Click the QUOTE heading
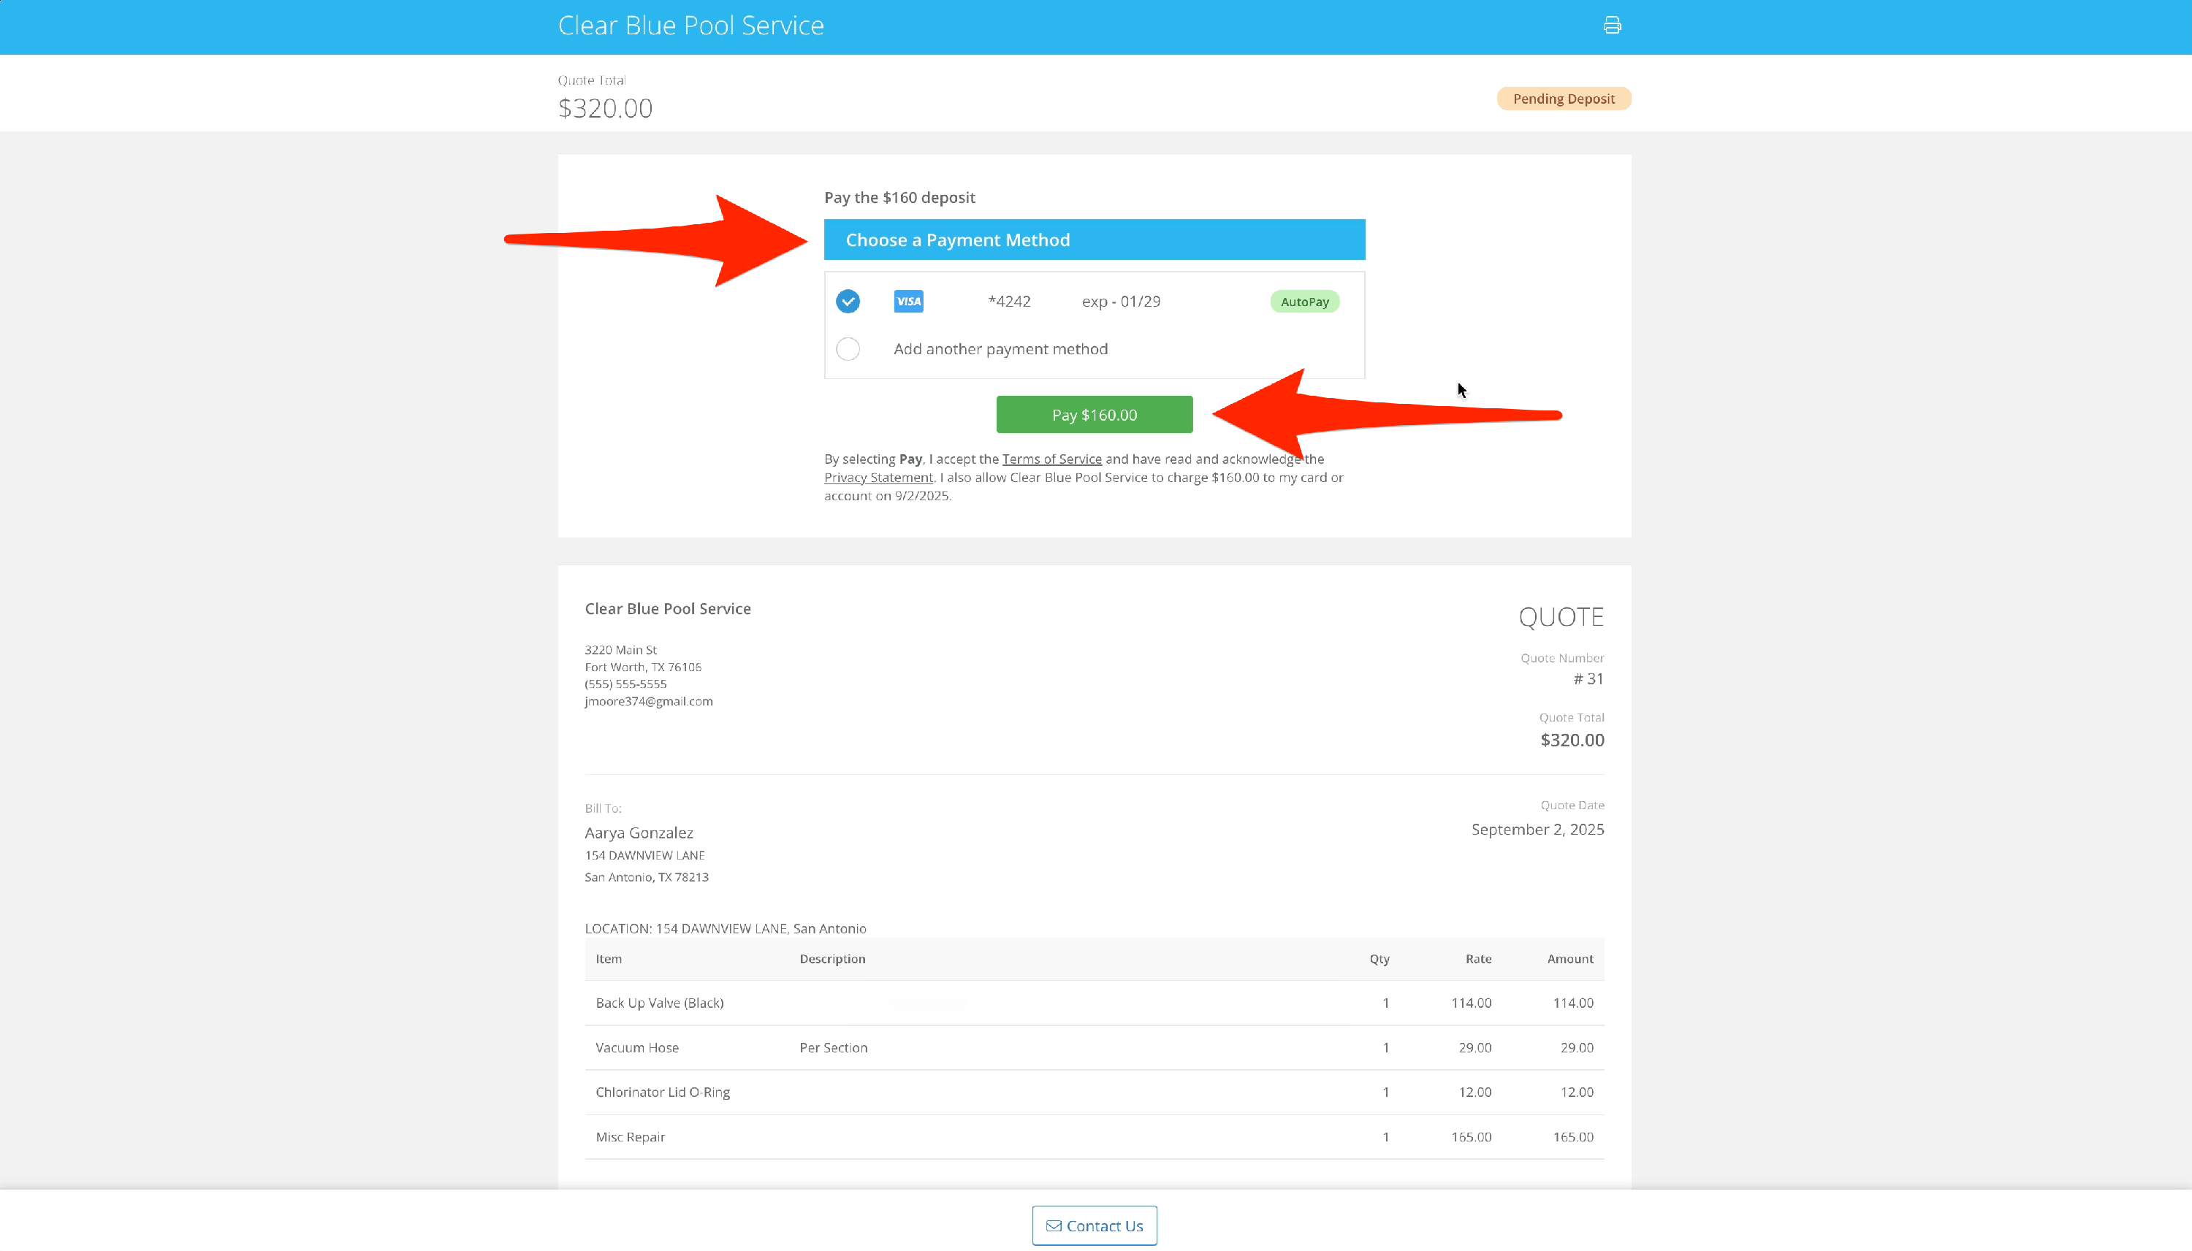Viewport: 2192px width, 1251px height. pyautogui.click(x=1561, y=617)
